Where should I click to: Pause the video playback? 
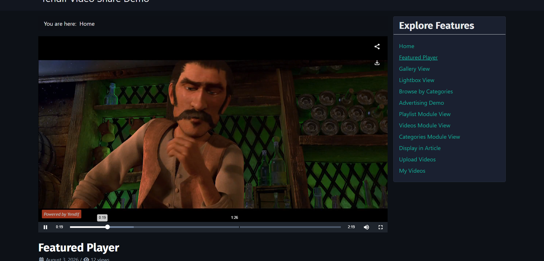(x=45, y=227)
